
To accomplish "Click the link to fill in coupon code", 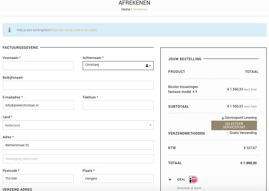I will coord(75,30).
